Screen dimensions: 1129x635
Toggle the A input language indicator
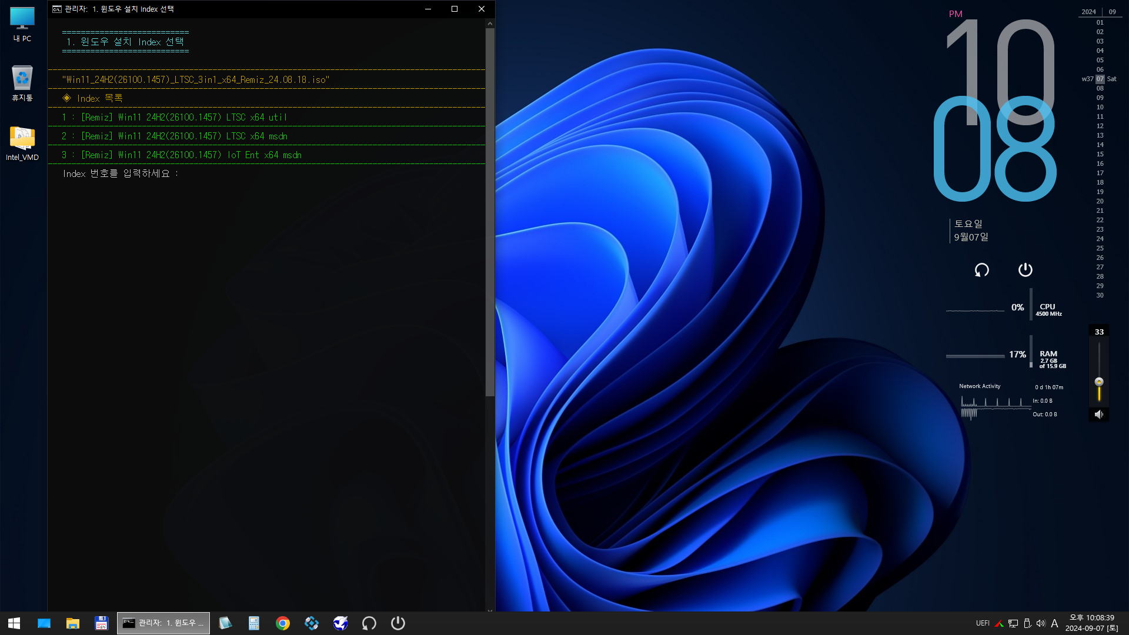1055,623
